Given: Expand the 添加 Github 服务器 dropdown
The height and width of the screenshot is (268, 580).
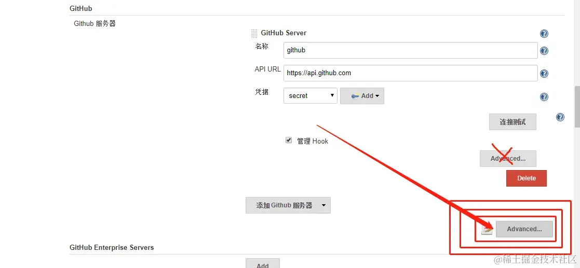Looking at the screenshot, I should coord(288,205).
